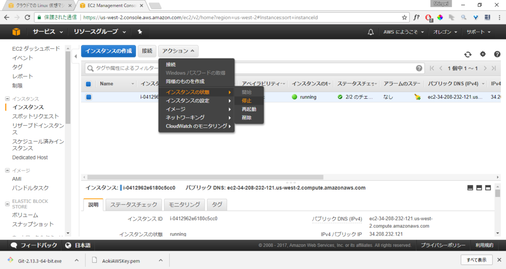
Task: Collapse the ELASTIC BLOCK STORE sidebar section
Action: point(7,204)
